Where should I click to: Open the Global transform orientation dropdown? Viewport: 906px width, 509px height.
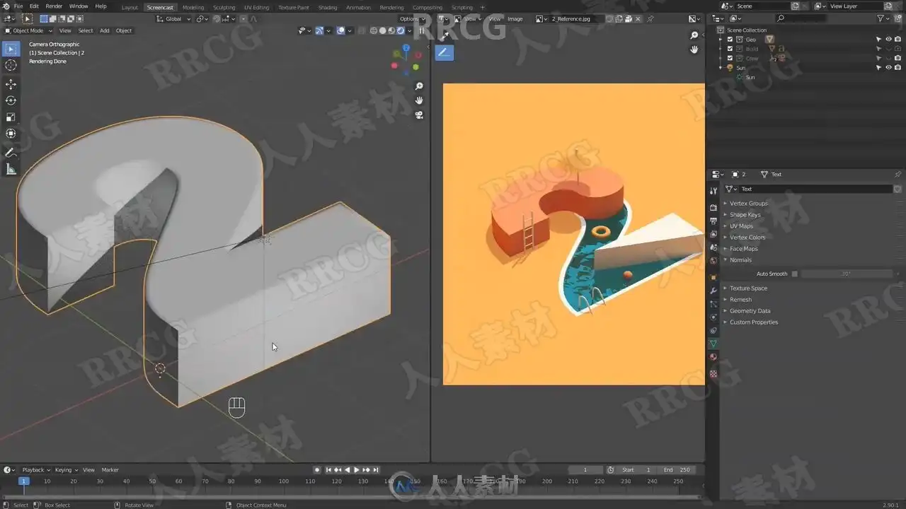coord(174,19)
